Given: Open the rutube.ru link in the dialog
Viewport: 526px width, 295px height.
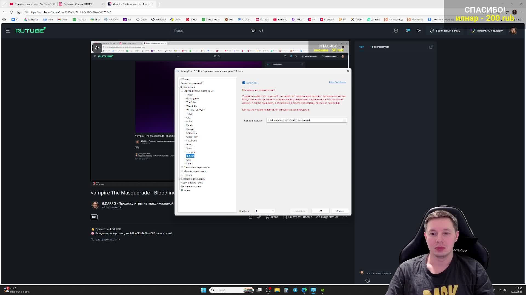Looking at the screenshot, I should [x=337, y=82].
